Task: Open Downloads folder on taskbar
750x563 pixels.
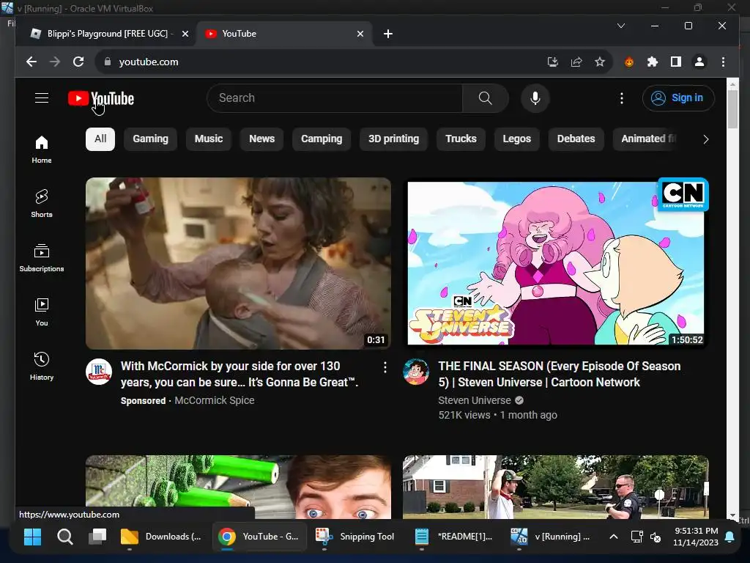Action: (162, 537)
